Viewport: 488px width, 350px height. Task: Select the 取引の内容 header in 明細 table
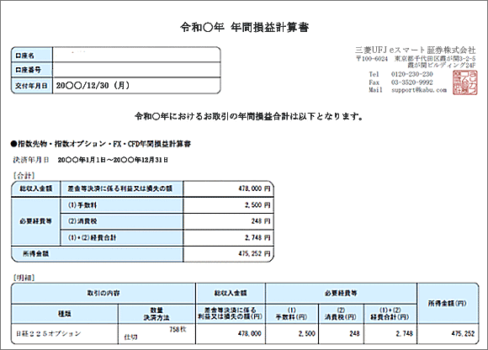(x=103, y=293)
